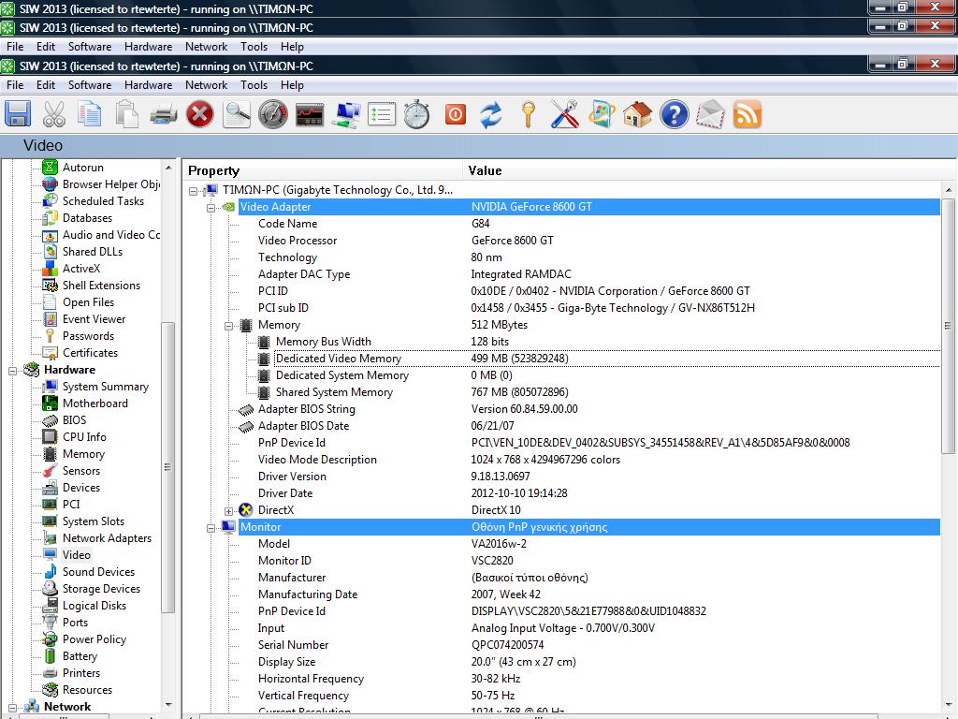Select BIOS in the sidebar tree
Image resolution: width=958 pixels, height=719 pixels.
coord(75,419)
